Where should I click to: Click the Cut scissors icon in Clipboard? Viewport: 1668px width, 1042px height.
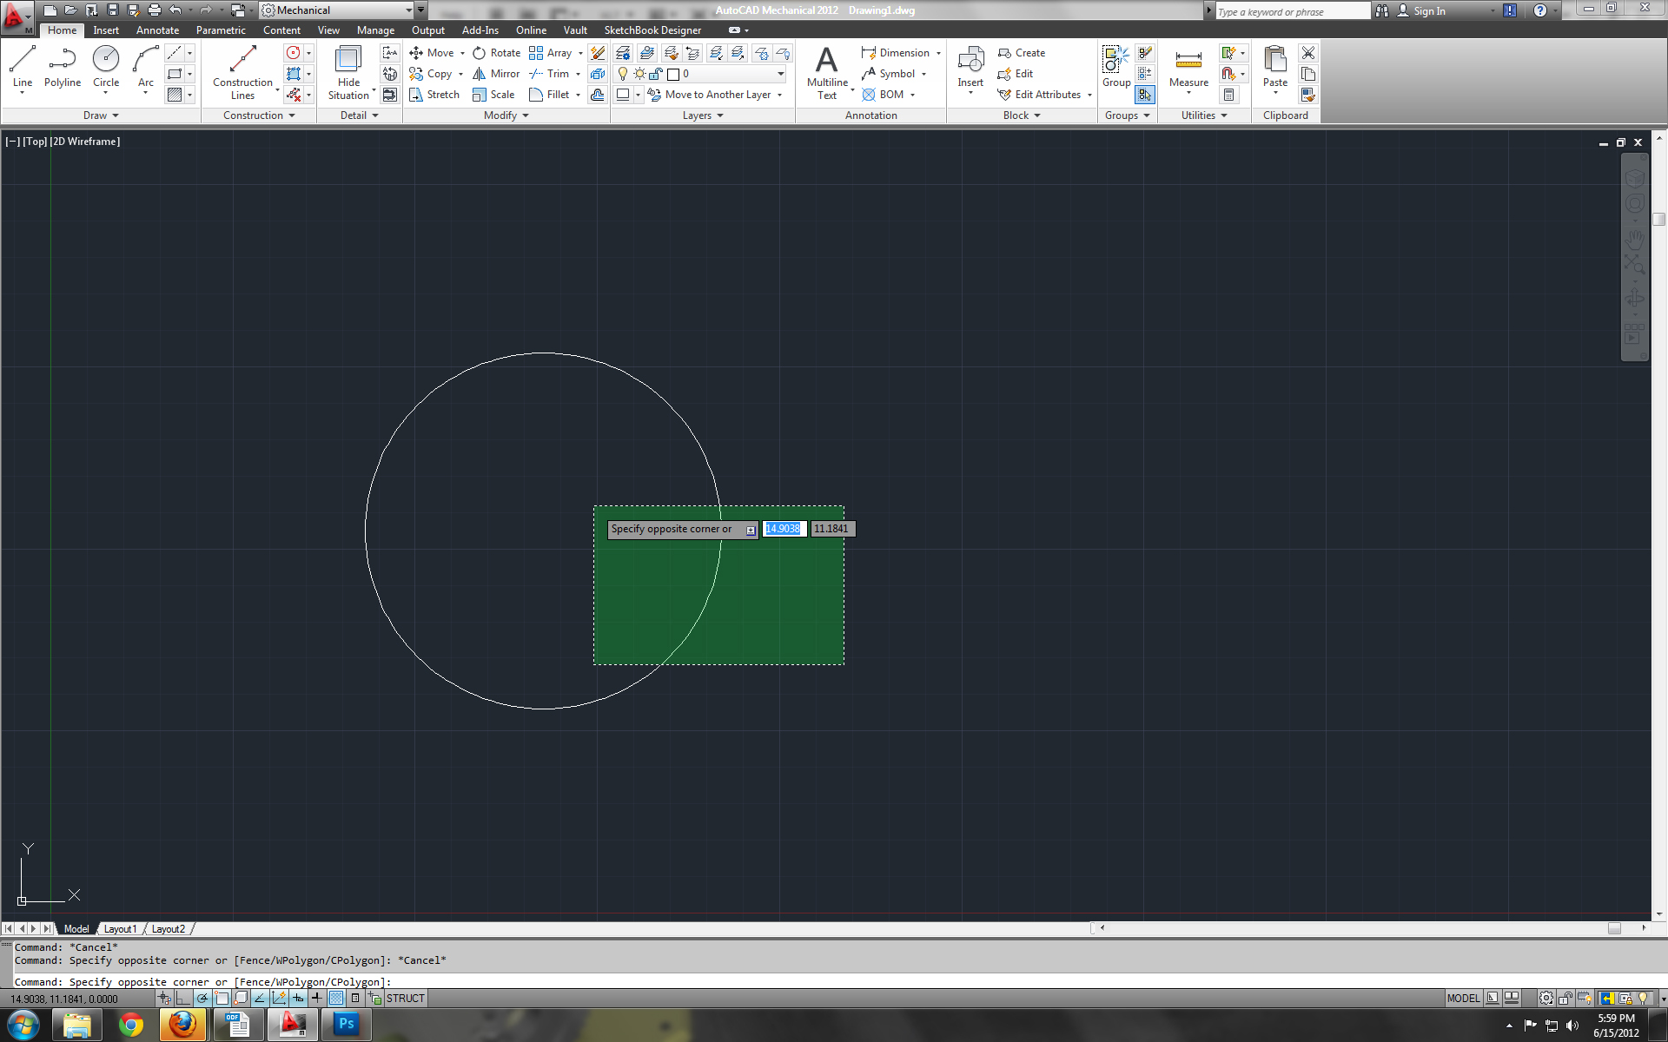tap(1308, 53)
